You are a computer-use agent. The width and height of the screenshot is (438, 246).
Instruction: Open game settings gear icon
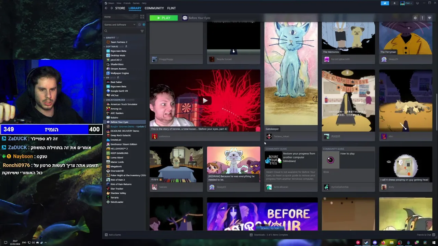[x=415, y=18]
